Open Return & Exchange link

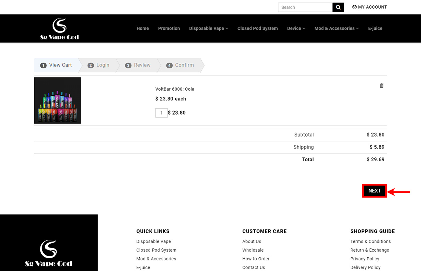tap(370, 250)
